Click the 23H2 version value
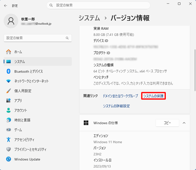 (97, 154)
